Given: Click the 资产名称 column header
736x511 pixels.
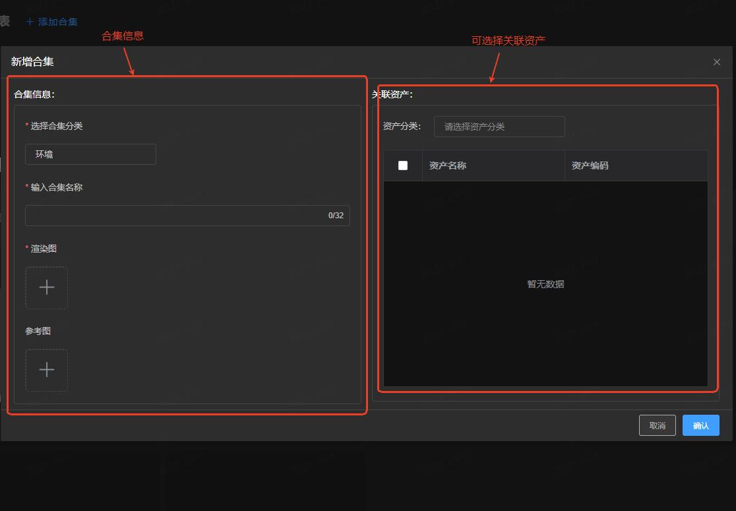Looking at the screenshot, I should [448, 165].
